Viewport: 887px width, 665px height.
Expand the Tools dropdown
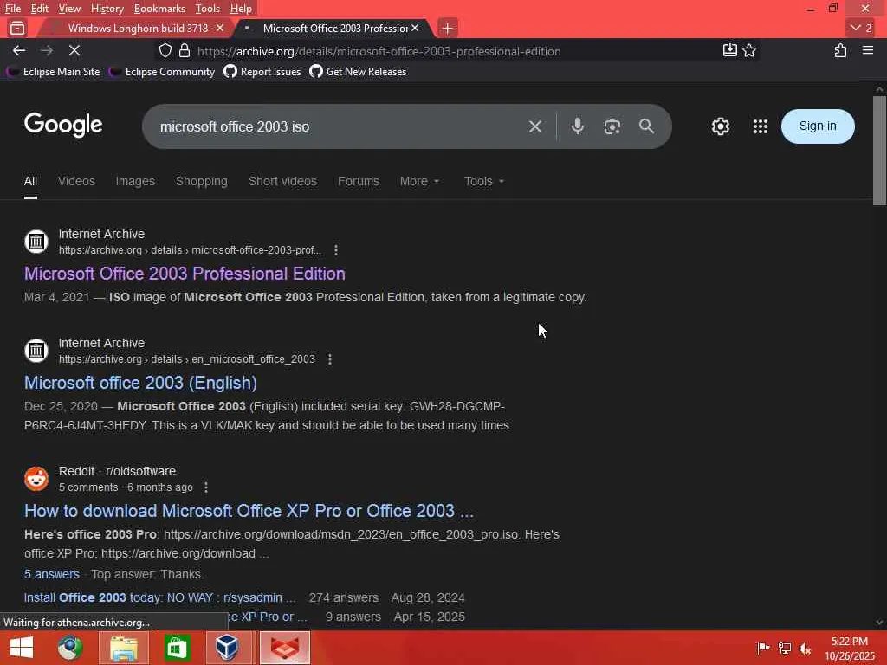point(484,181)
